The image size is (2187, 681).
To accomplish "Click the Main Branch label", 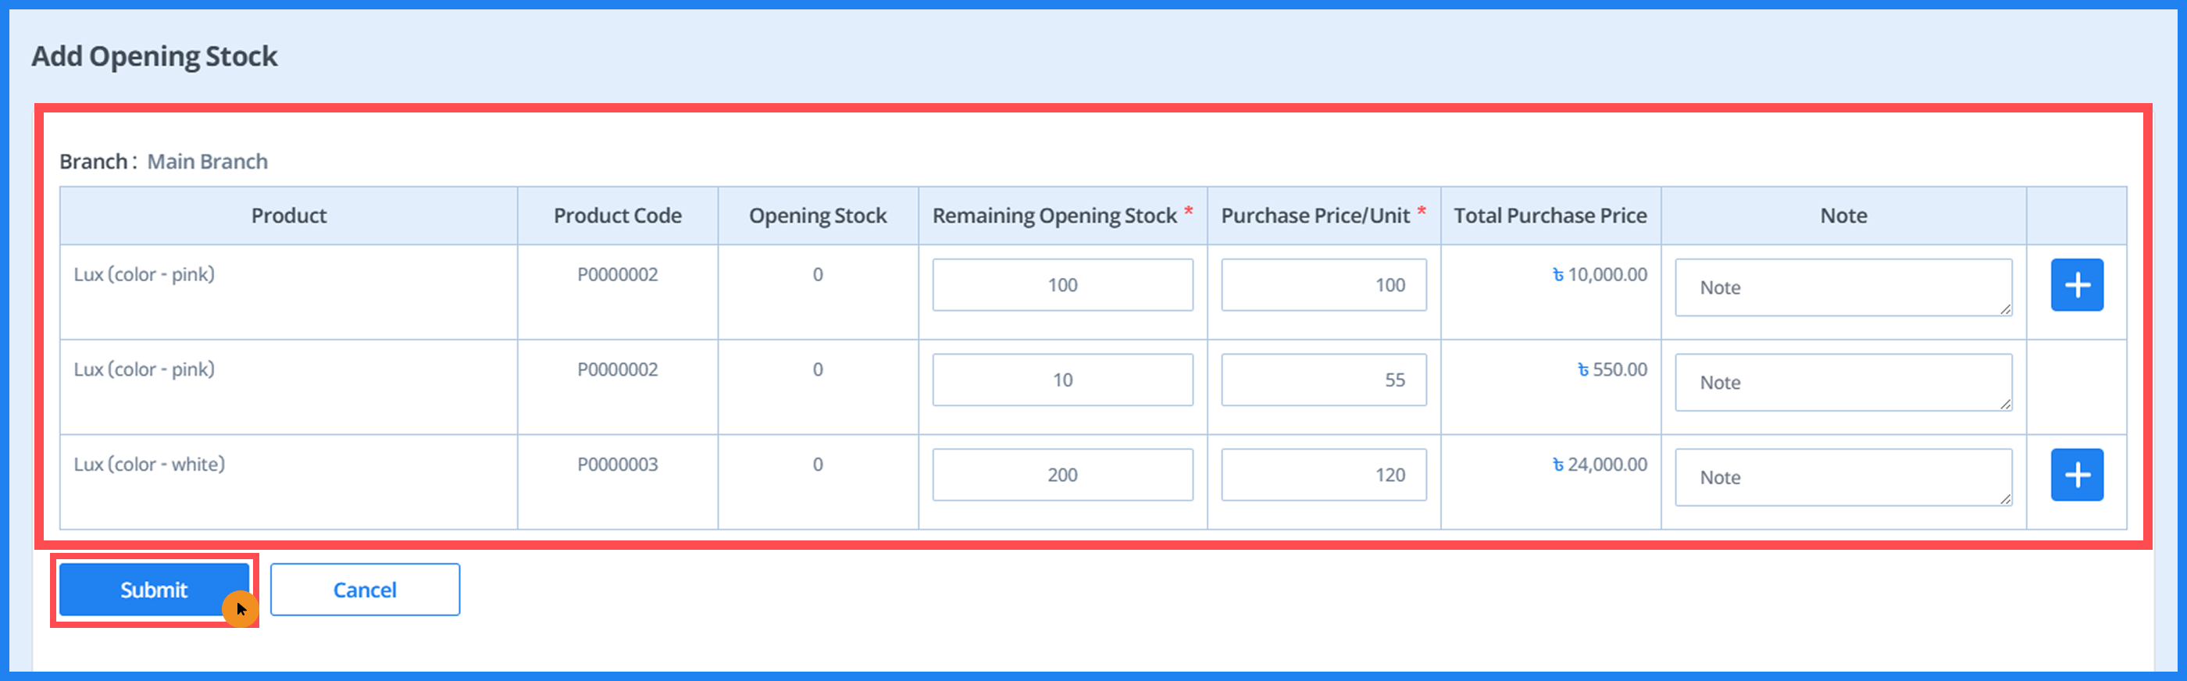I will 207,162.
